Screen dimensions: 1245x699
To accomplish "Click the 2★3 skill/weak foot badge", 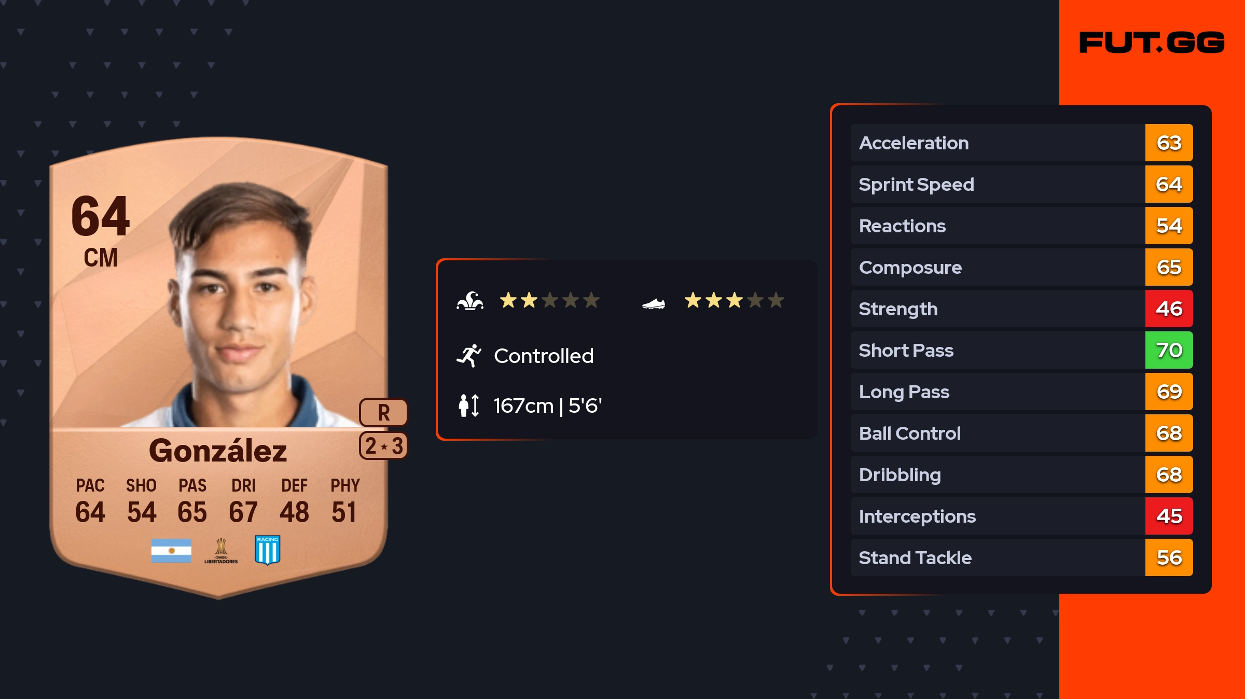I will pos(383,445).
